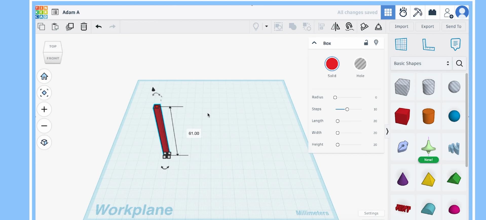Screen dimensions: 486x220
Task: Select the Solid red color swatch
Action: pos(332,64)
